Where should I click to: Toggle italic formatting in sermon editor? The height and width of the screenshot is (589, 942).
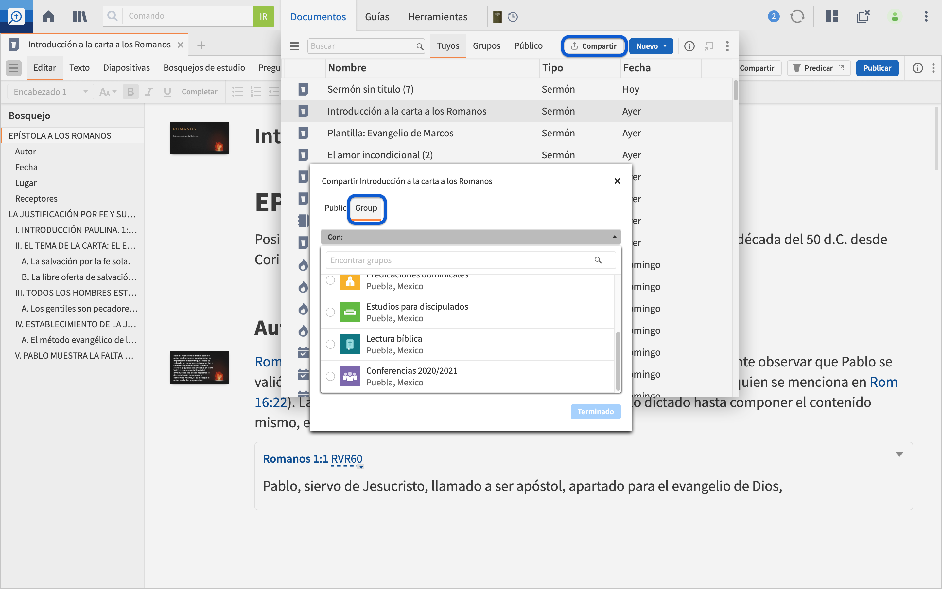coord(149,92)
